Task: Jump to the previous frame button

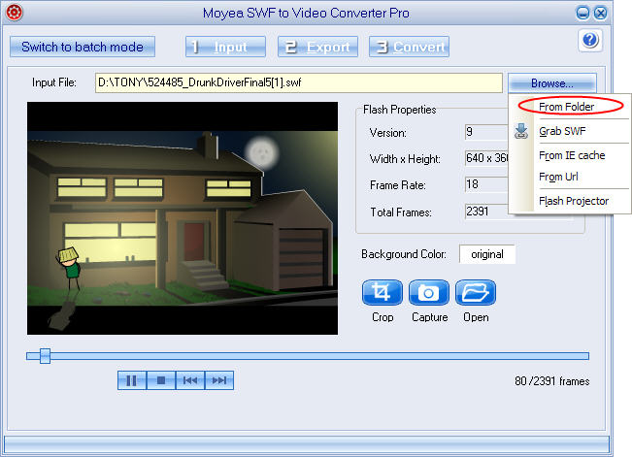Action: pyautogui.click(x=190, y=380)
